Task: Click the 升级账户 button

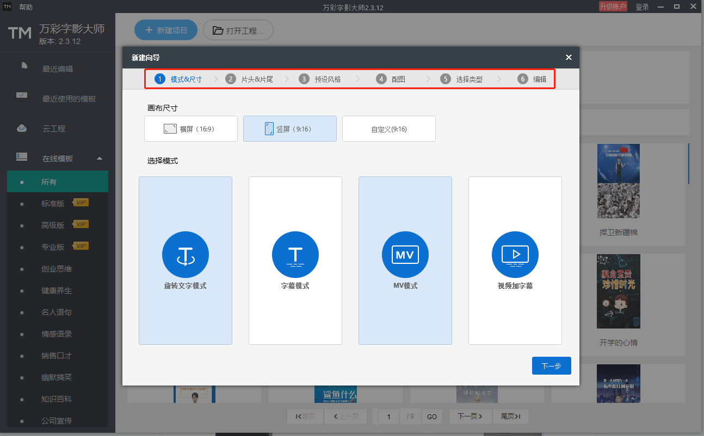Action: point(613,7)
